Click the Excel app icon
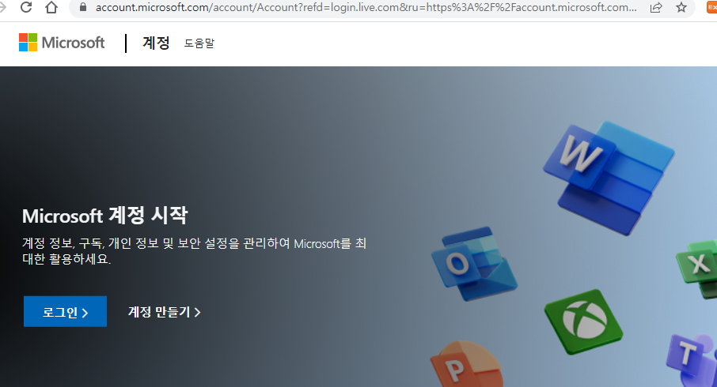This screenshot has height=387, width=717. tap(697, 269)
